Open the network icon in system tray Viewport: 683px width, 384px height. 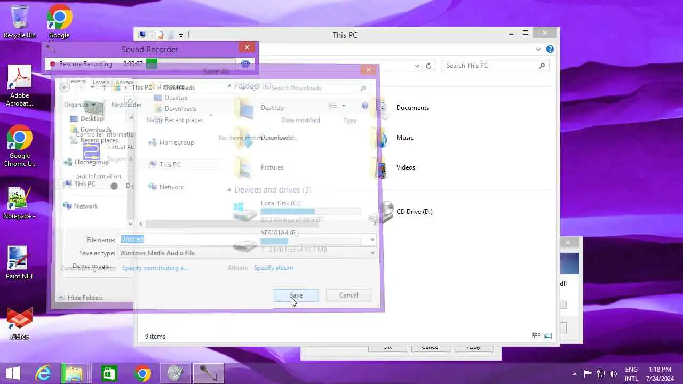point(600,373)
